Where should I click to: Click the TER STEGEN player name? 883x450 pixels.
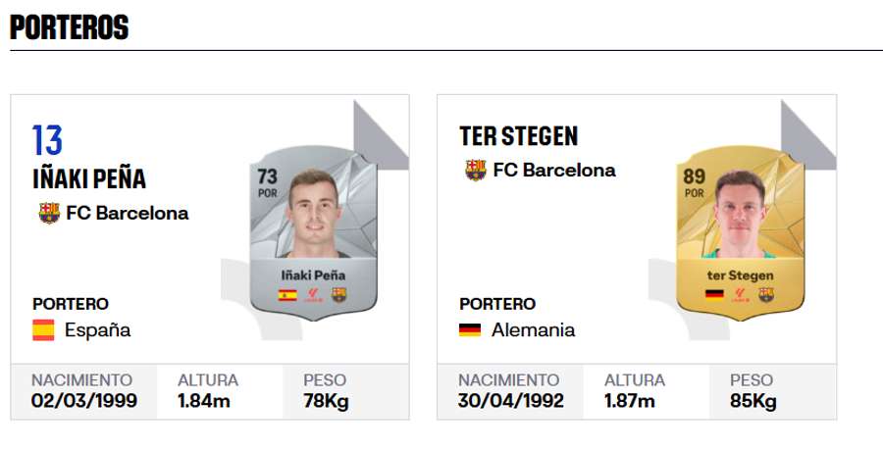click(x=519, y=135)
